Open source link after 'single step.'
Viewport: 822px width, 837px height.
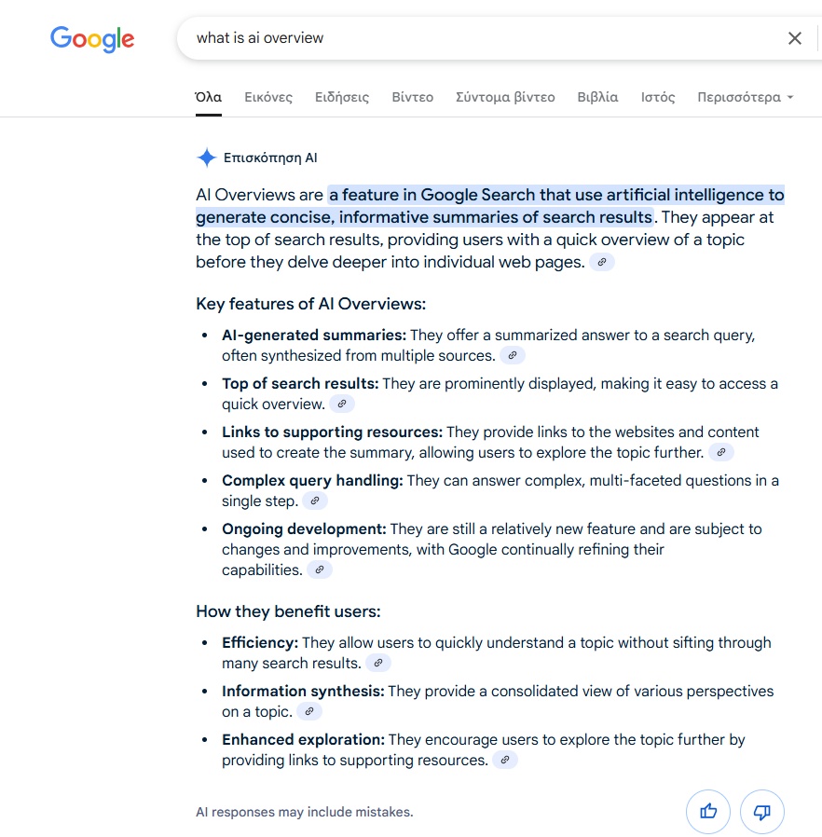click(x=315, y=501)
